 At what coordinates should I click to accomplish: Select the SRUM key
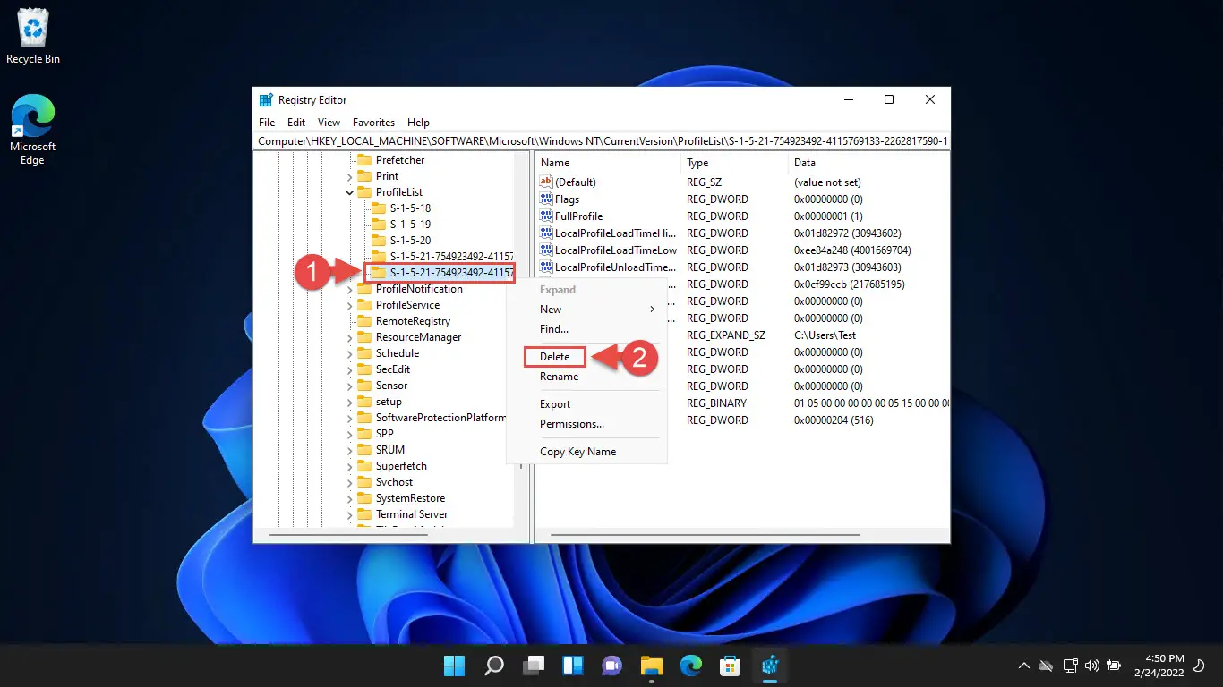[x=390, y=450]
